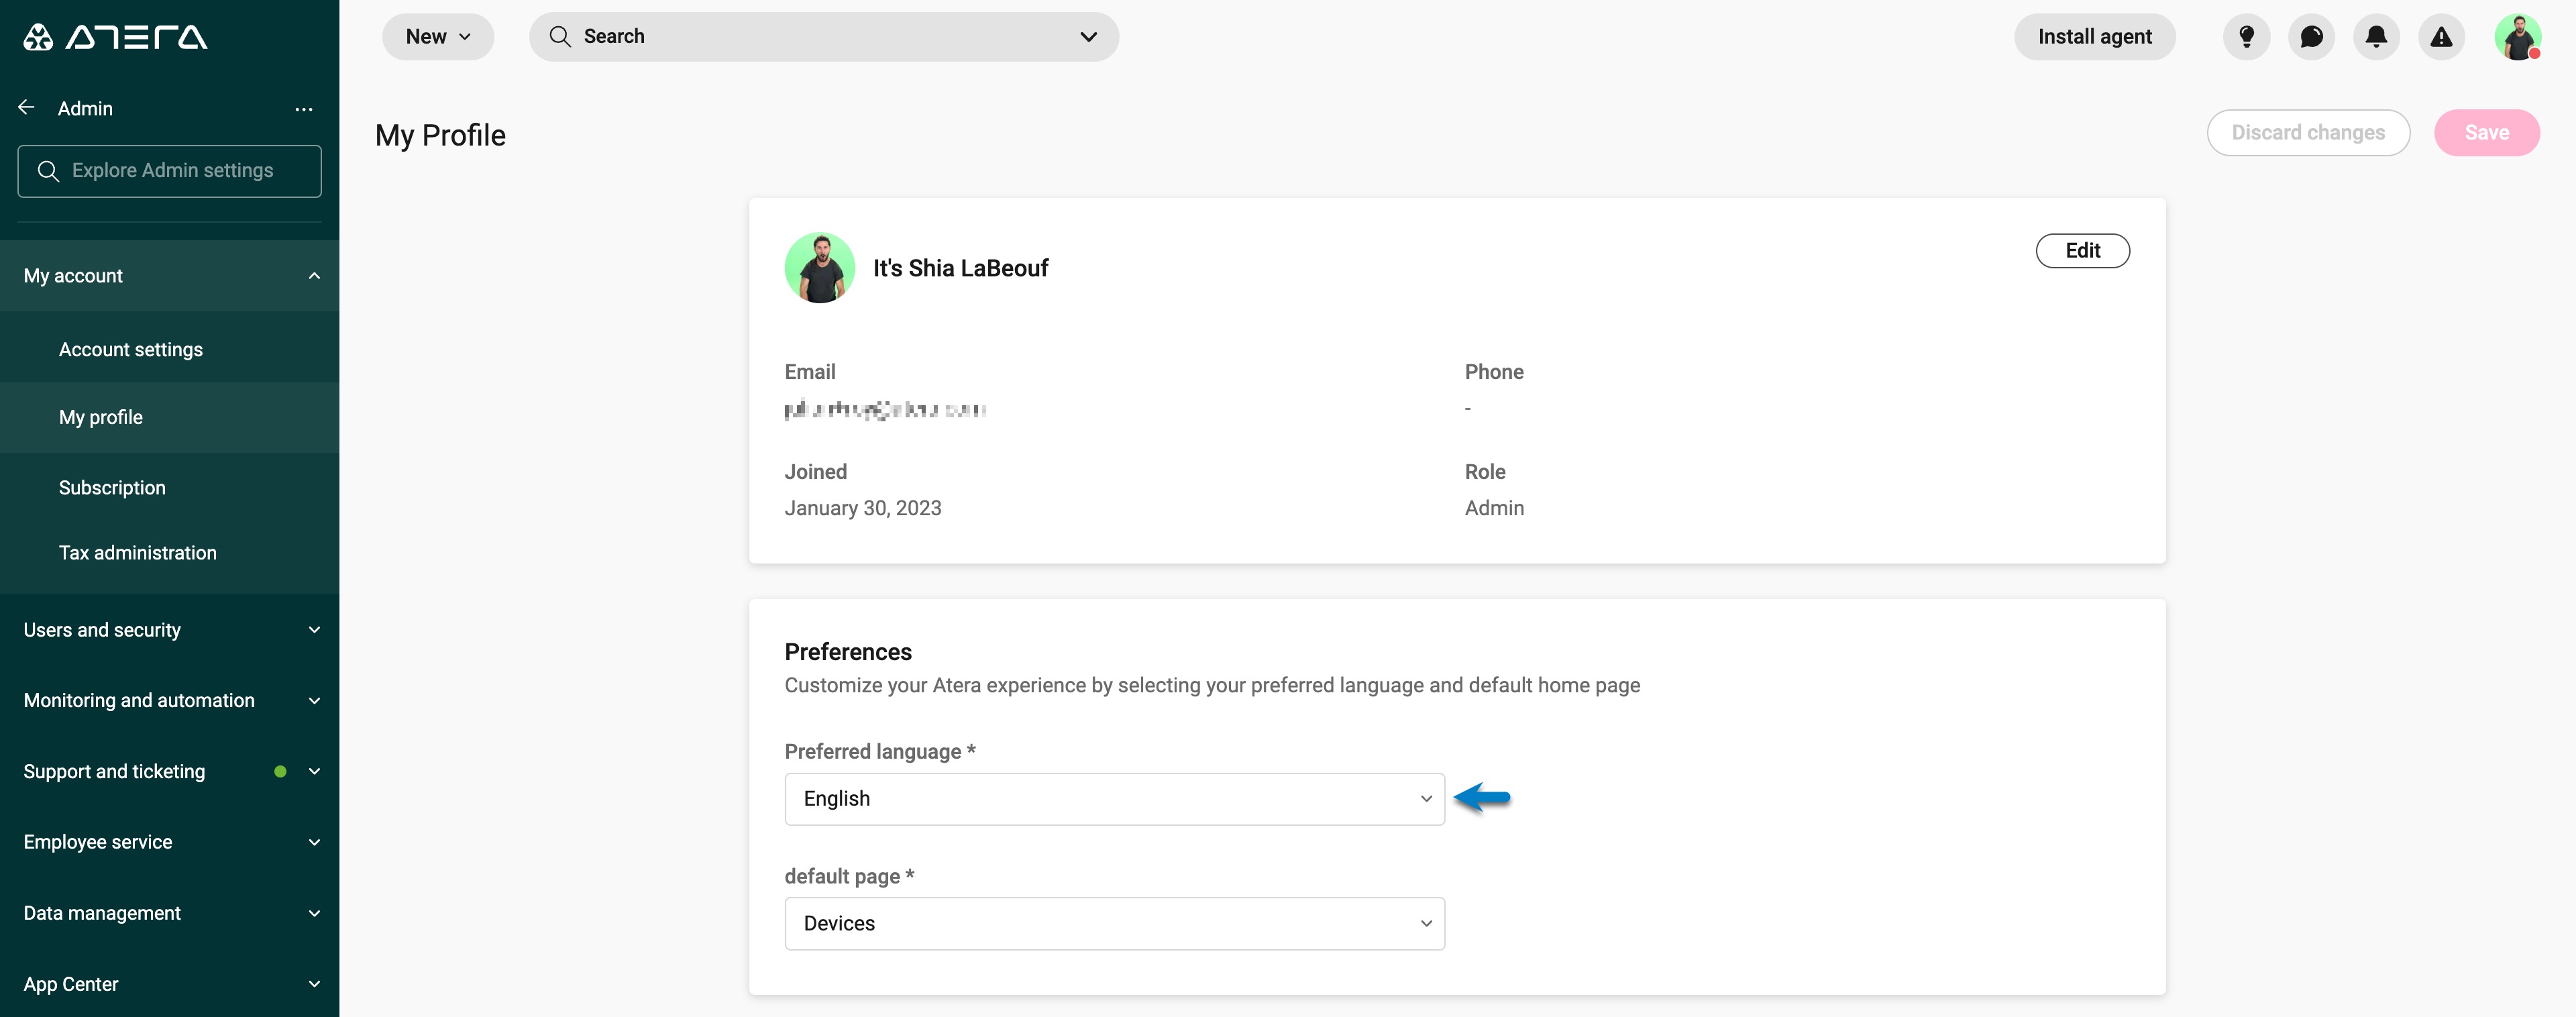This screenshot has width=2576, height=1017.
Task: Expand Users and security section
Action: pyautogui.click(x=170, y=630)
